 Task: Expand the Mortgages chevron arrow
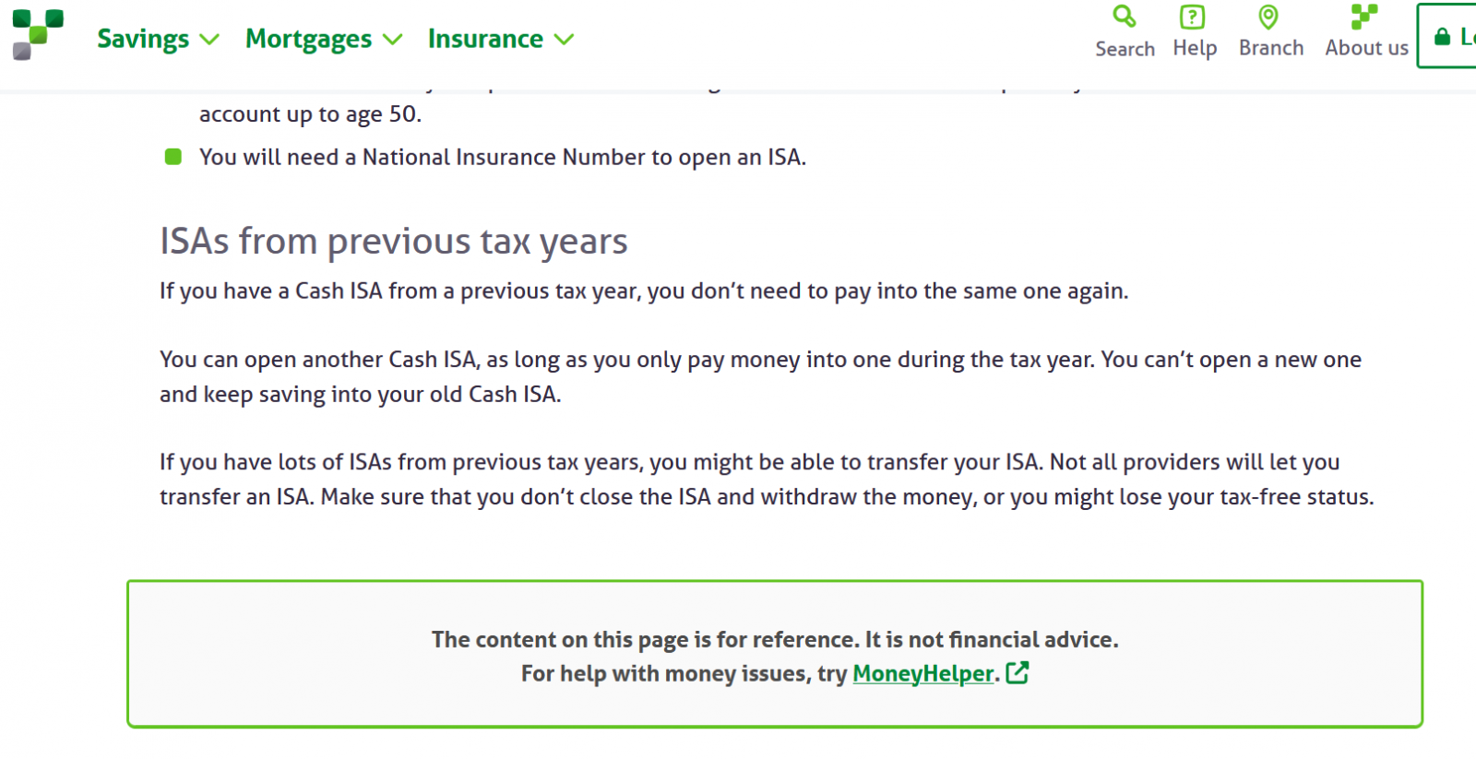[393, 40]
